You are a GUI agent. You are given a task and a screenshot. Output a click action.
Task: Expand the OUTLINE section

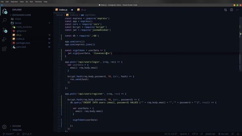pos(17,126)
